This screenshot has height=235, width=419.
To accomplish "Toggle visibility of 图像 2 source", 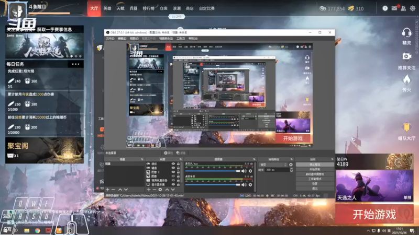I will [173, 172].
